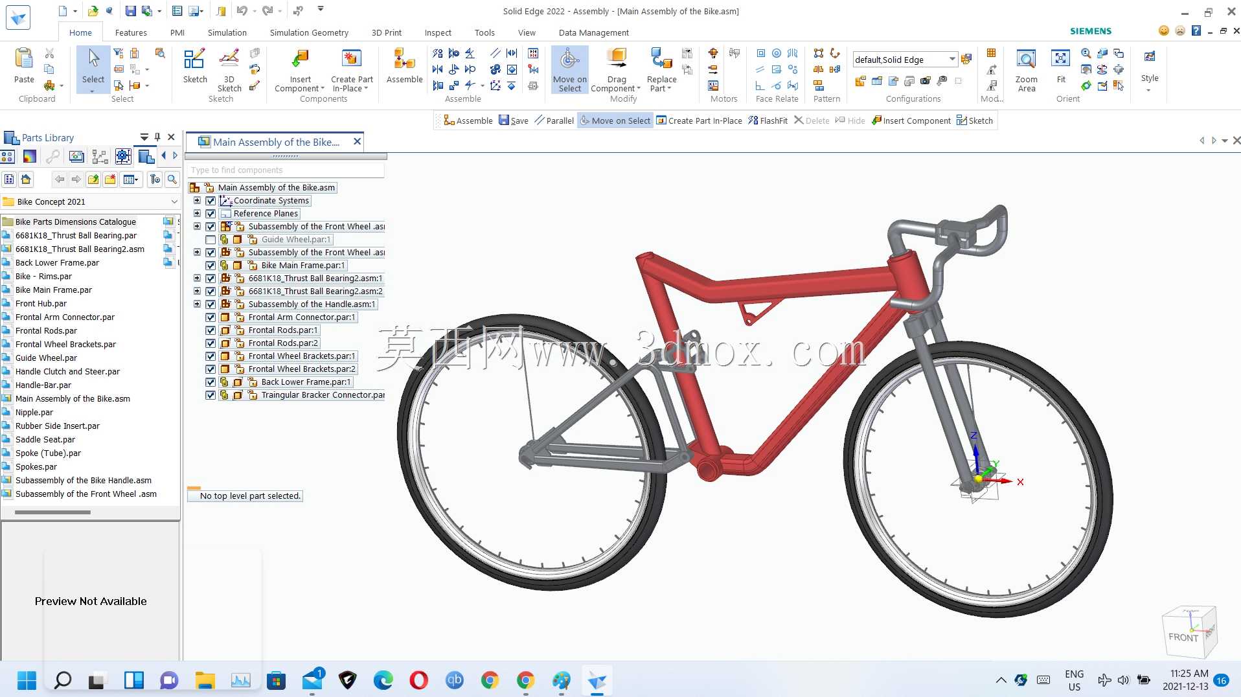1241x697 pixels.
Task: Expand Subassembly of the Handle.asm:1
Action: pyautogui.click(x=197, y=304)
